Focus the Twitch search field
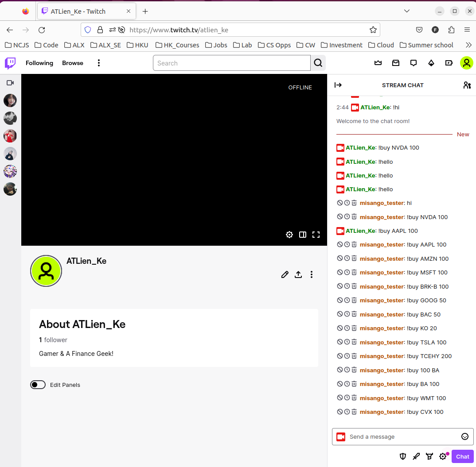Image resolution: width=476 pixels, height=467 pixels. pos(232,63)
